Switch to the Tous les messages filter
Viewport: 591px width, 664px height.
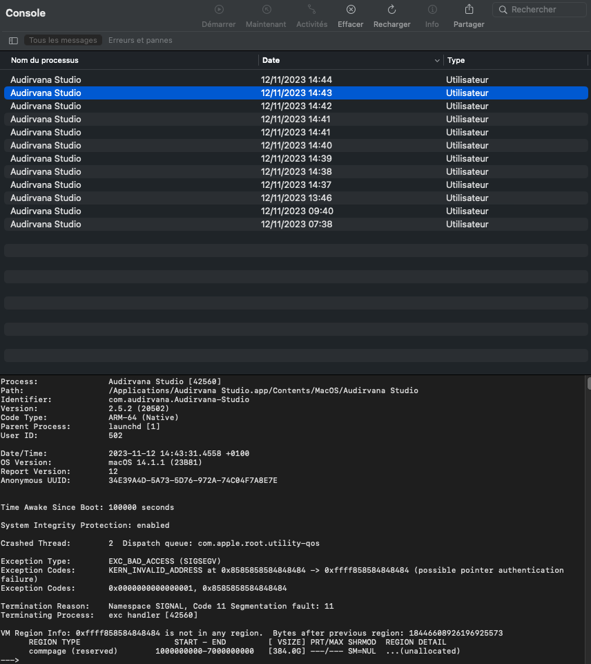tap(63, 40)
